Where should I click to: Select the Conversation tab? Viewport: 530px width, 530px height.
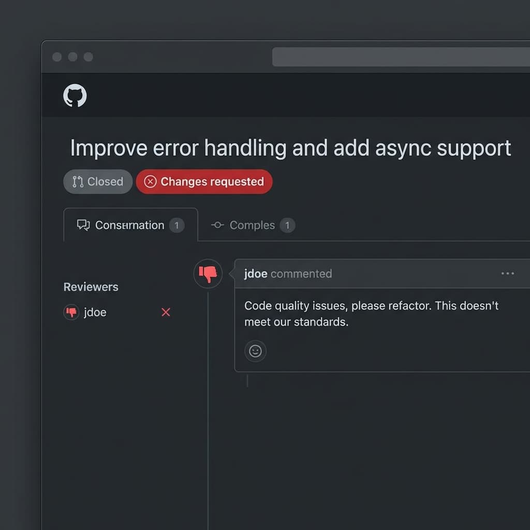(129, 225)
